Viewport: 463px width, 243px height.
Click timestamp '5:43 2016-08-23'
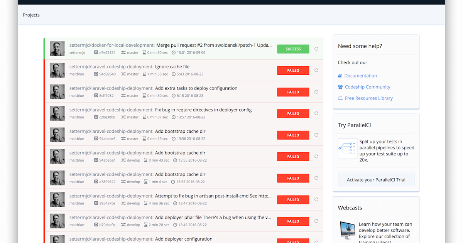pos(190,74)
